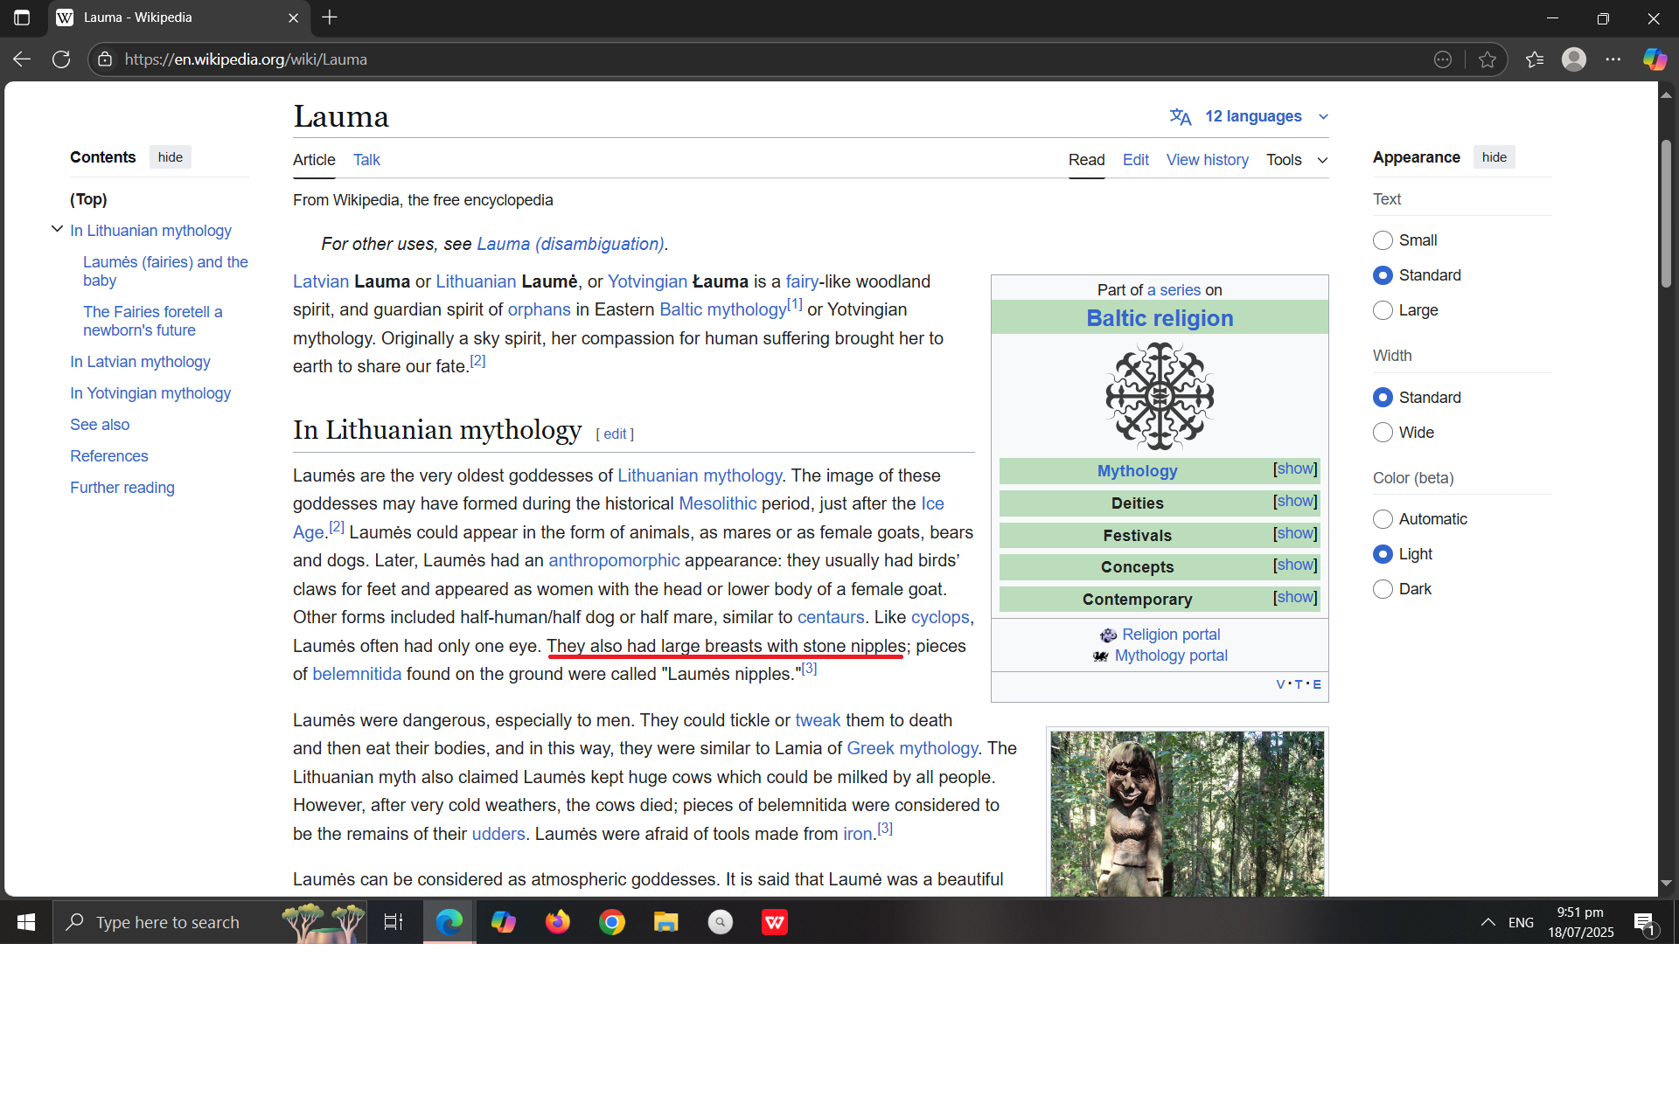1679x1117 pixels.
Task: Open the Tools dropdown menu
Action: tap(1297, 160)
